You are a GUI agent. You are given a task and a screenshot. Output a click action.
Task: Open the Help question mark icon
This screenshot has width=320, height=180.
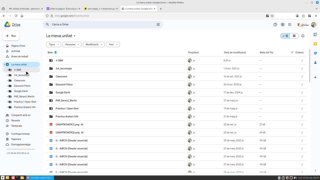click(x=275, y=24)
